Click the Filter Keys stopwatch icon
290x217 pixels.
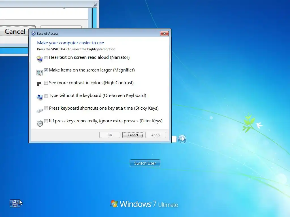click(x=40, y=123)
